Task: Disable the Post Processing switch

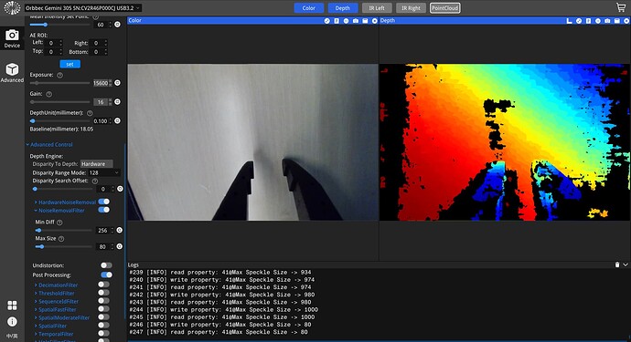Action: [x=106, y=275]
